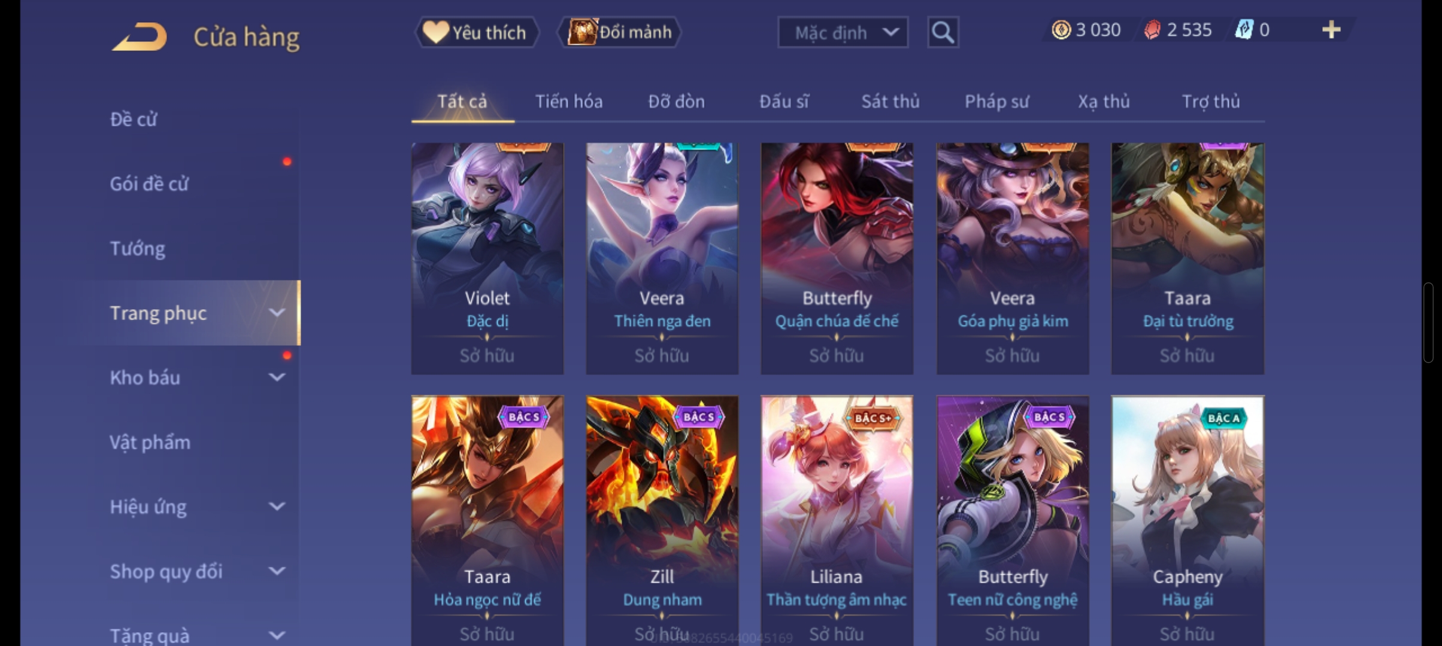The width and height of the screenshot is (1442, 646).
Task: Open the Mặc định sort dropdown
Action: 843,32
